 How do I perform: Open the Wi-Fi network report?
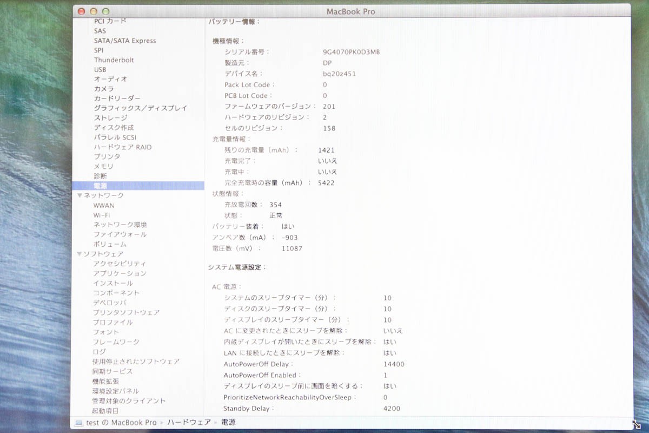[103, 215]
